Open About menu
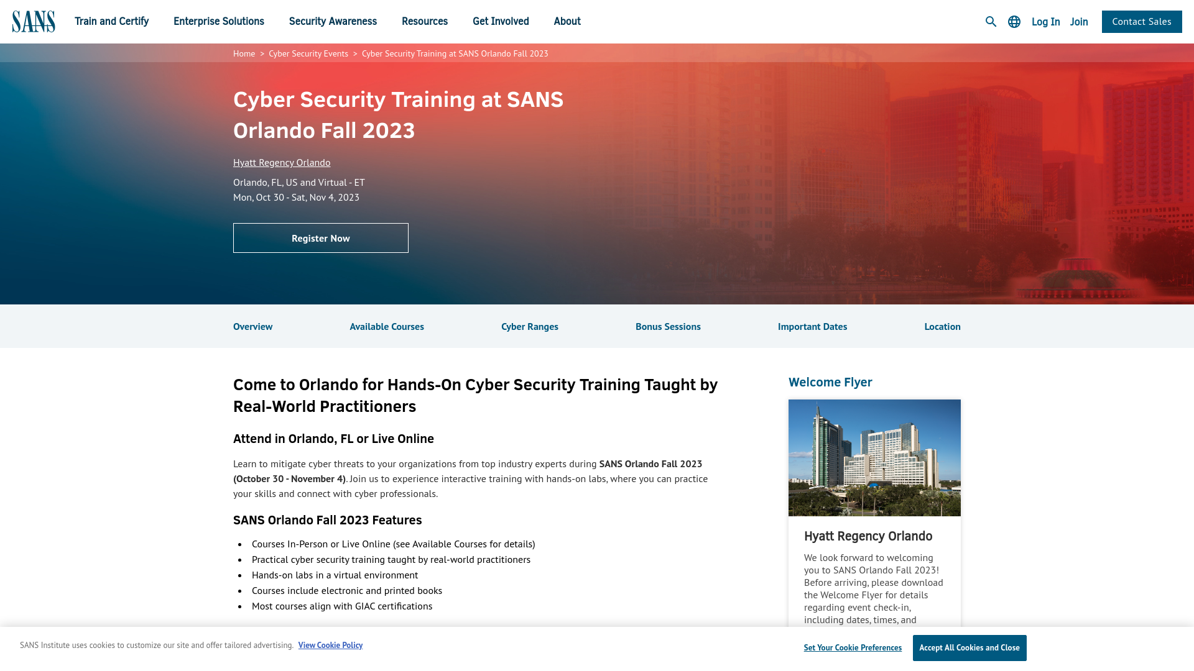Image resolution: width=1194 pixels, height=671 pixels. 567,21
